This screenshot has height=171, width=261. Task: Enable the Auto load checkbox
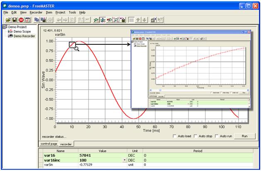(175, 136)
